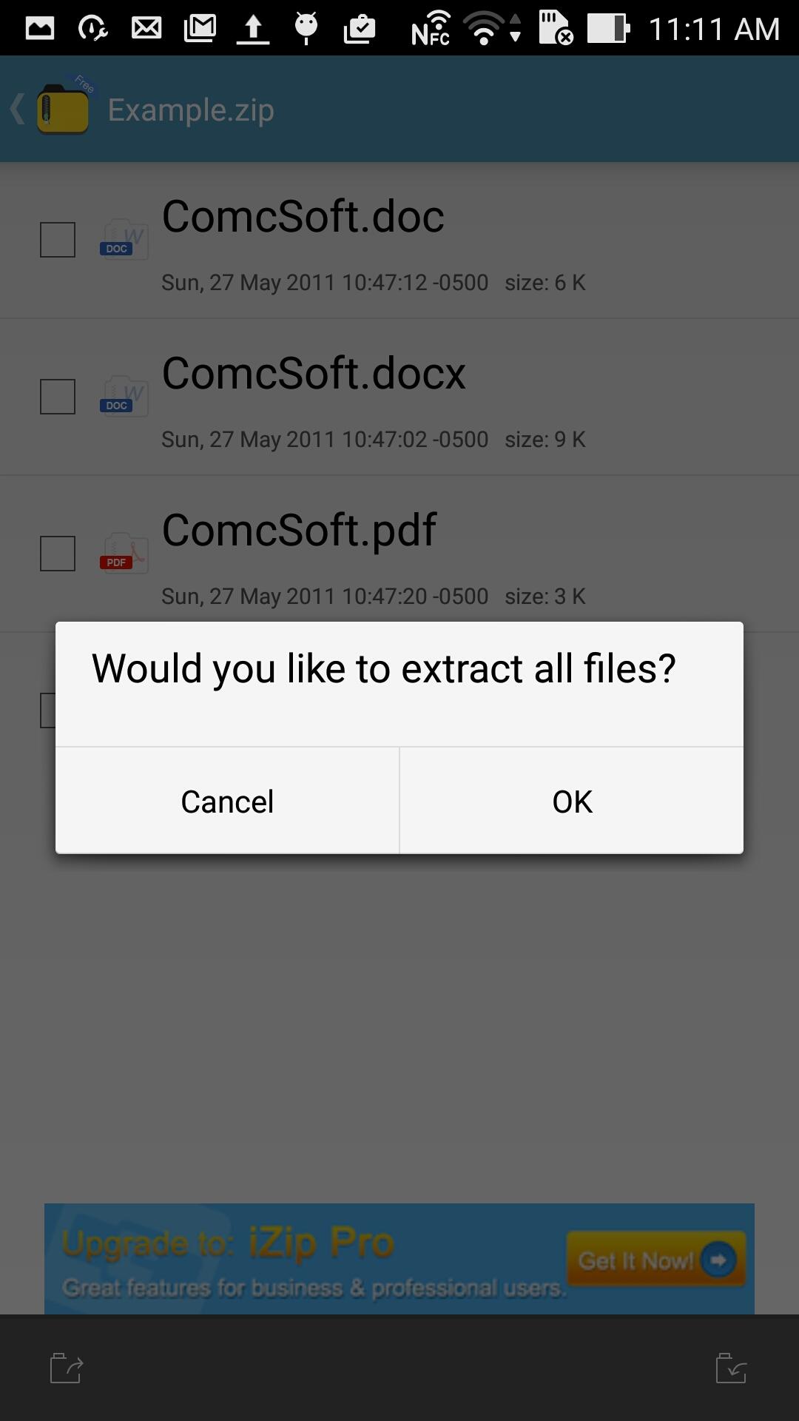Select the ComcSoft.docx checkbox
The image size is (799, 1421).
[58, 397]
